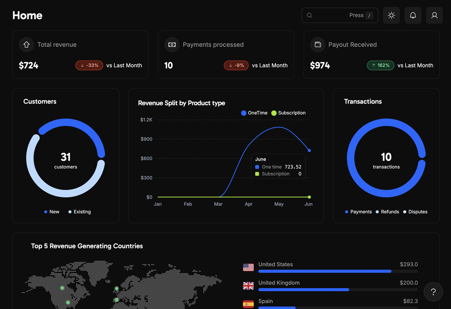This screenshot has height=309, width=451.
Task: Click the $1.2K axis label
Action: pyautogui.click(x=146, y=120)
